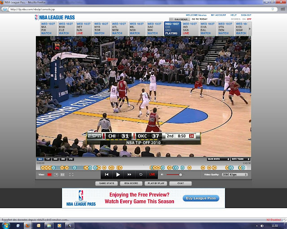Click the Firefox address bar URL
The height and width of the screenshot is (229, 287).
(33, 9)
